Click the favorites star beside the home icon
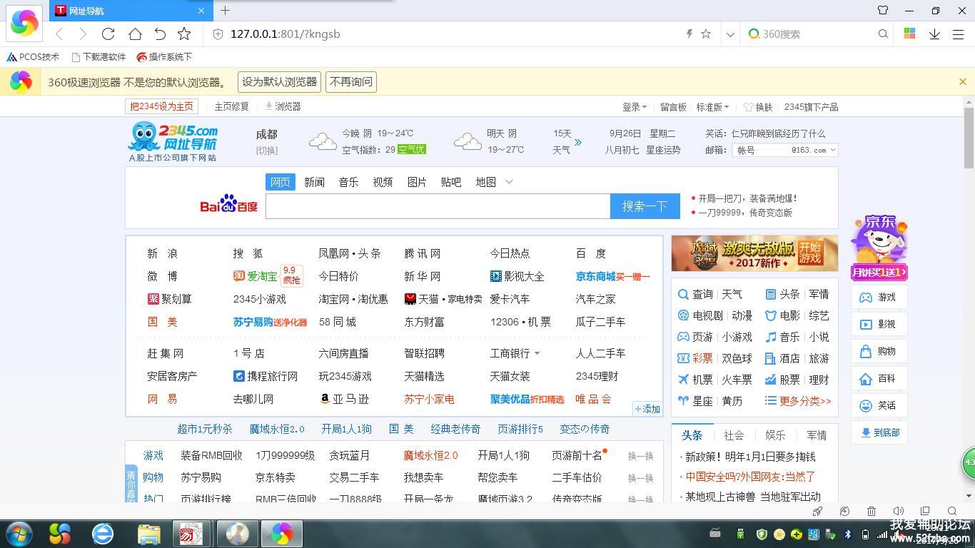 [184, 34]
